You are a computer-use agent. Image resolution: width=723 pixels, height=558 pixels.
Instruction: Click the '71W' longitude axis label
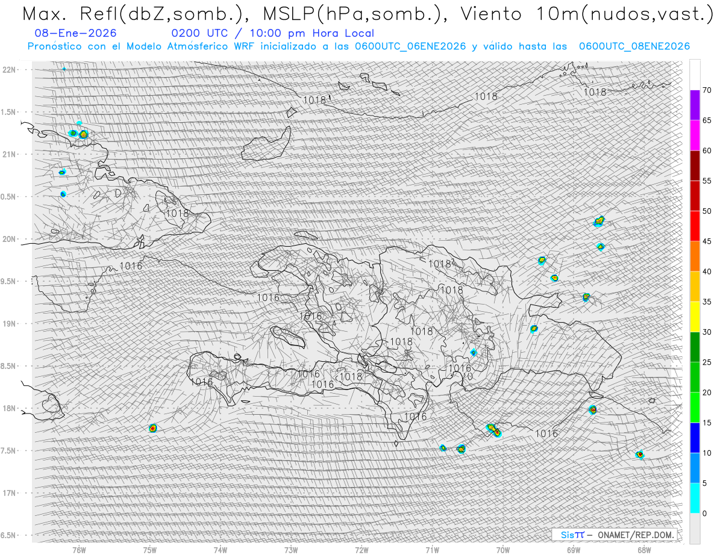432,550
